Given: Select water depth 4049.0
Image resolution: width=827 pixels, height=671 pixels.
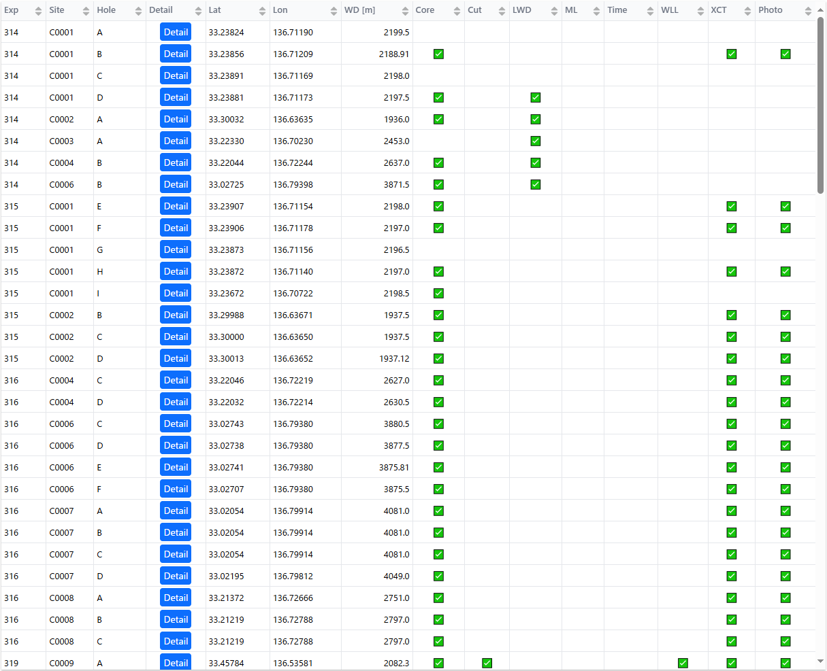Looking at the screenshot, I should (x=396, y=576).
